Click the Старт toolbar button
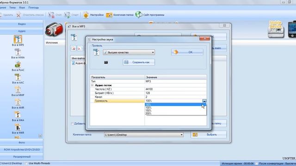296x166 pixels. (71, 15)
